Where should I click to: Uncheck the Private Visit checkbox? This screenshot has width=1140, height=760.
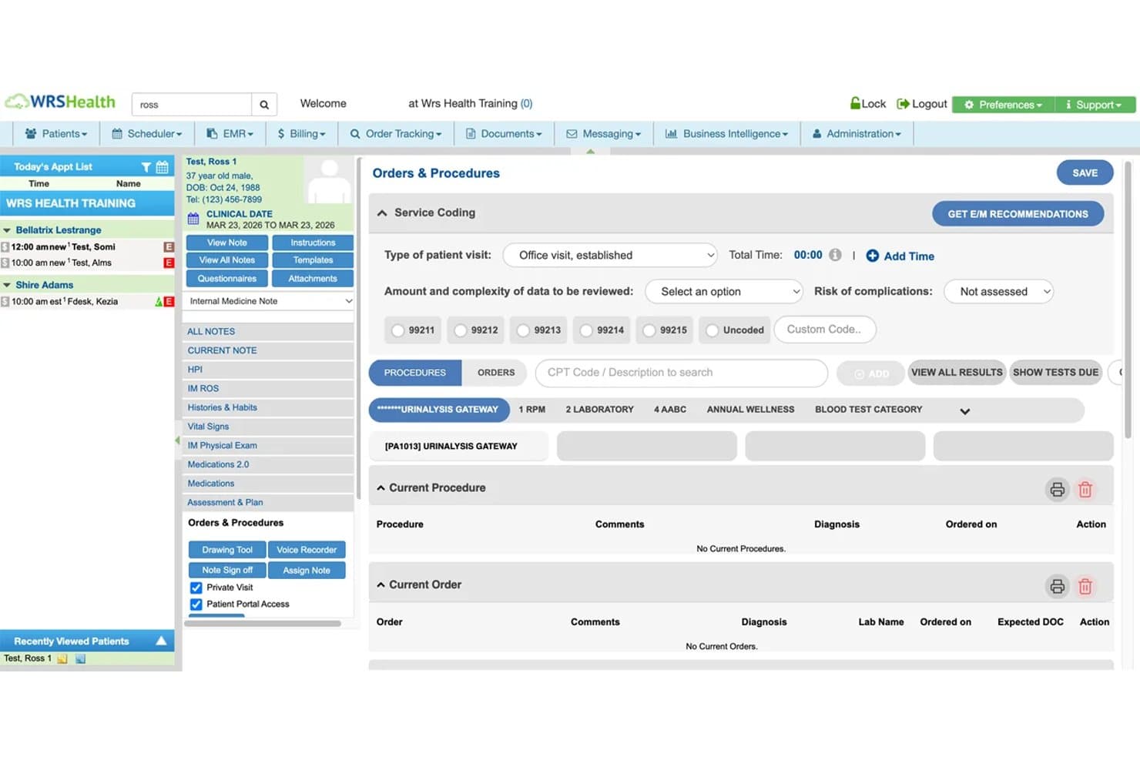point(196,588)
